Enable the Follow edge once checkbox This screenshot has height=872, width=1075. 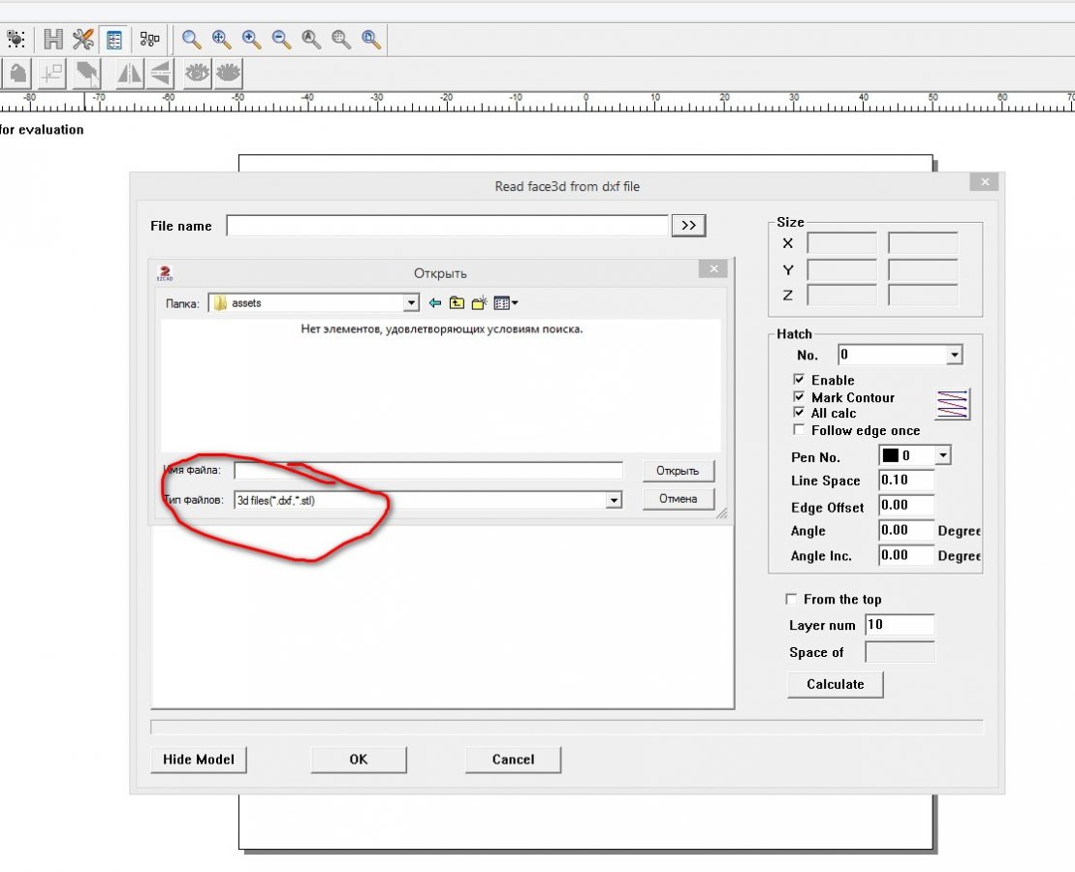799,430
